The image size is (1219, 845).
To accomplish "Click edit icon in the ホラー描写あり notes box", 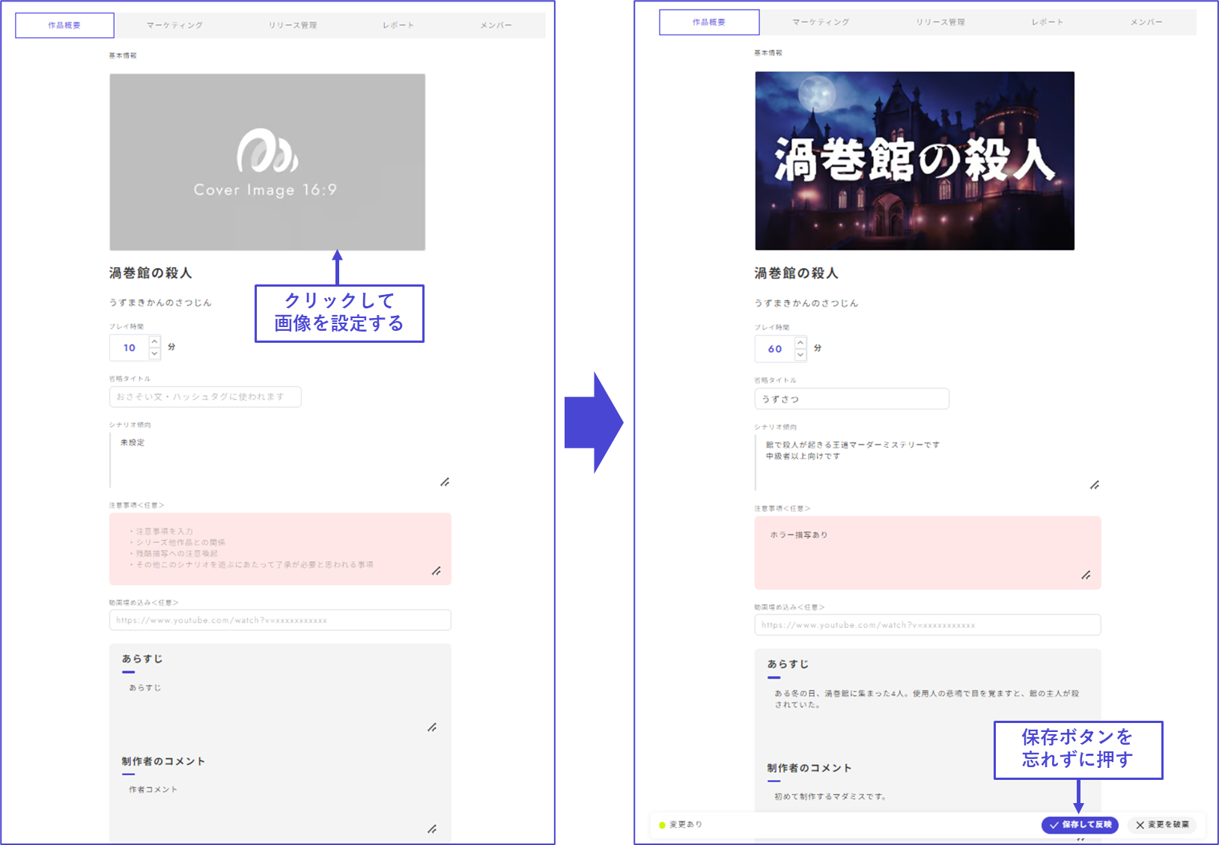I will (x=1086, y=575).
